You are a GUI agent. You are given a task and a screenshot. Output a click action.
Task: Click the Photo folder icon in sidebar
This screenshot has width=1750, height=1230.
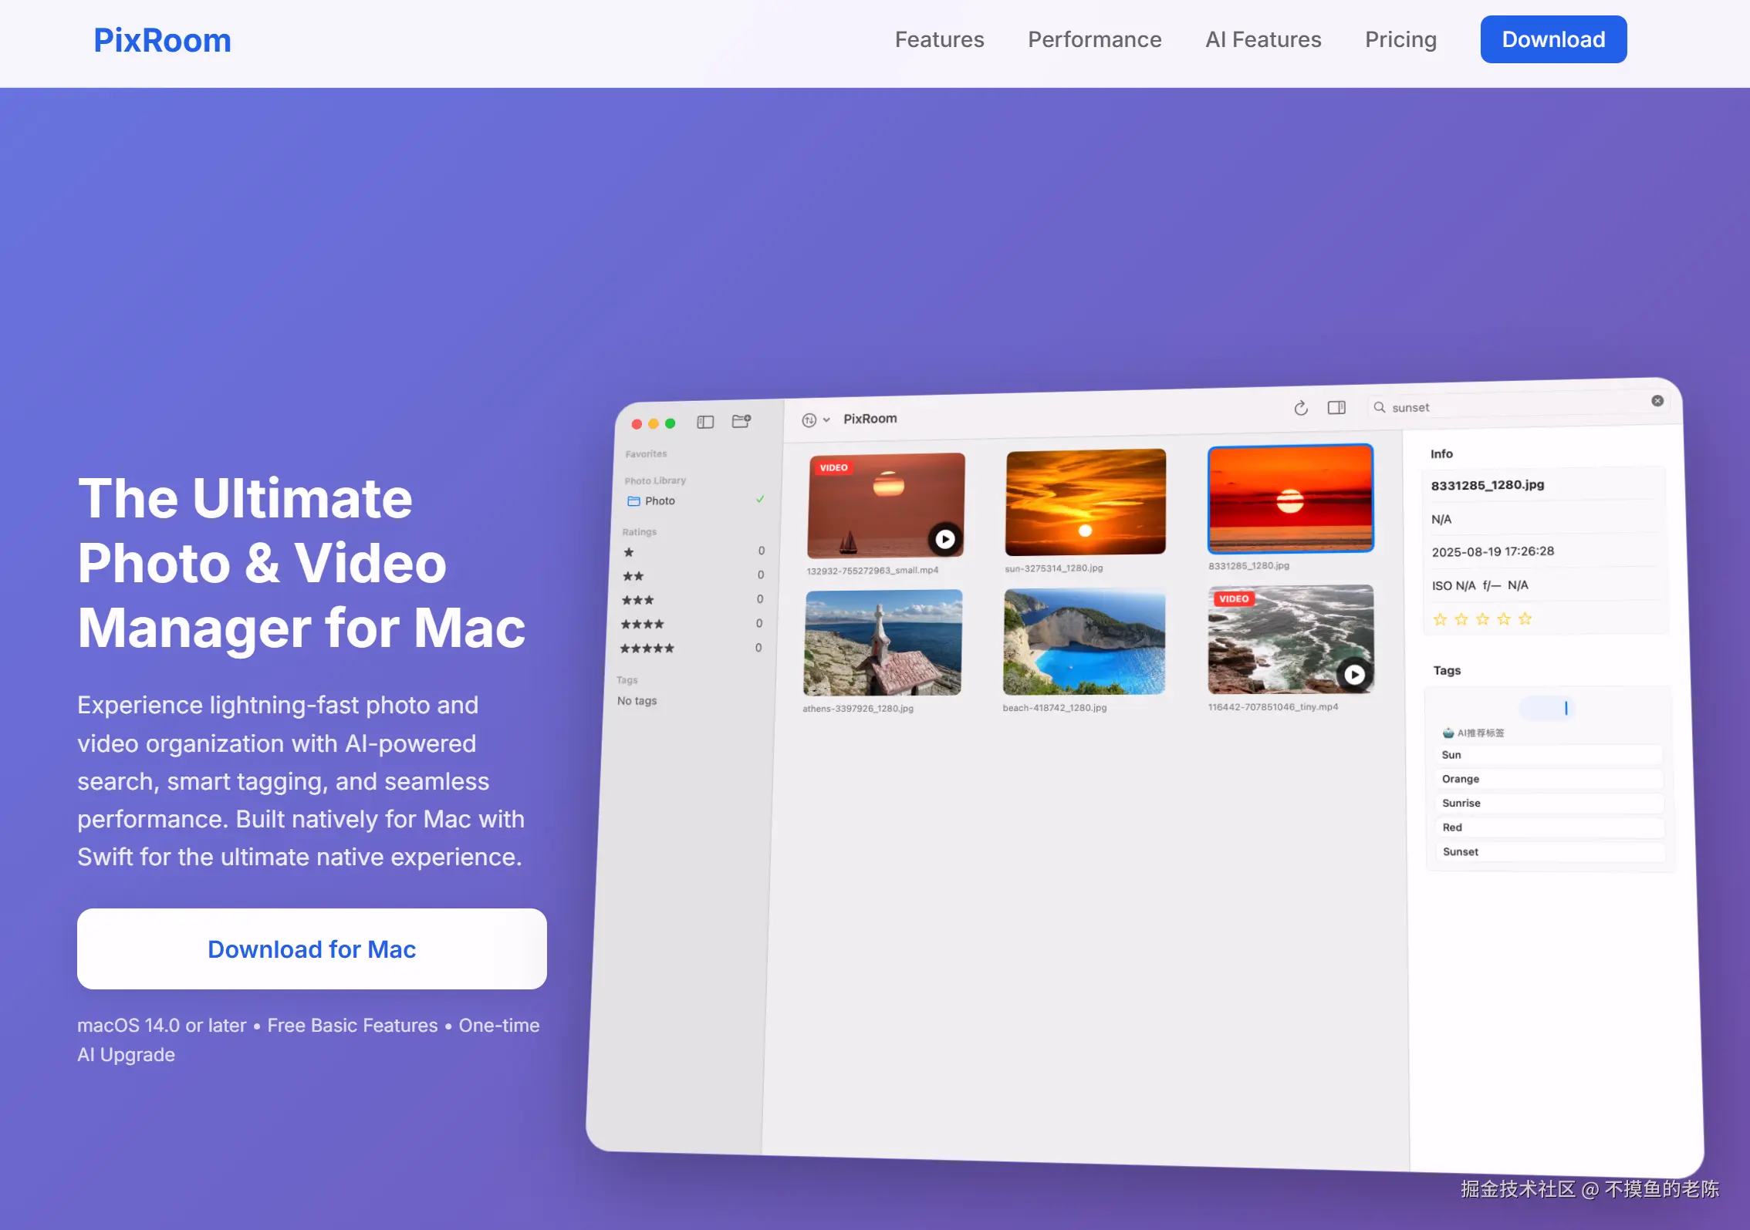[x=633, y=501]
